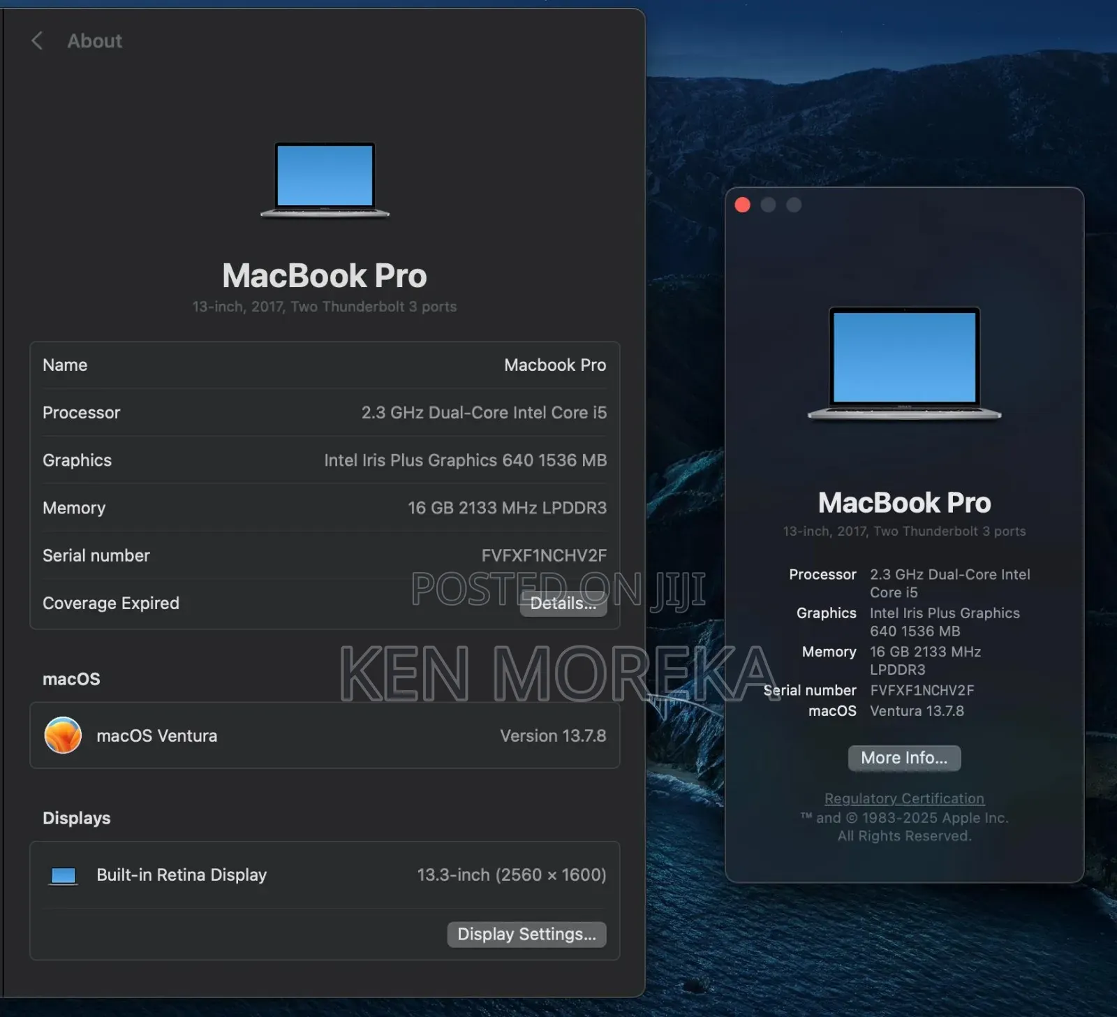Close the About This Mac window
The width and height of the screenshot is (1117, 1017).
point(743,205)
